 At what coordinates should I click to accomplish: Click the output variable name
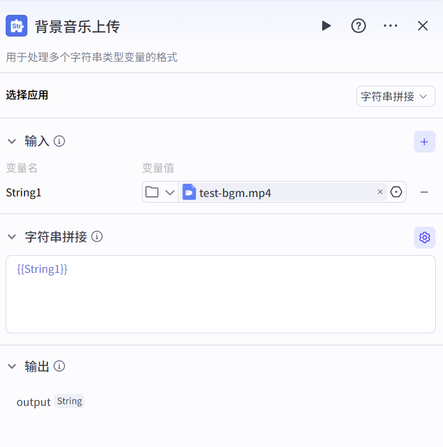pyautogui.click(x=34, y=402)
